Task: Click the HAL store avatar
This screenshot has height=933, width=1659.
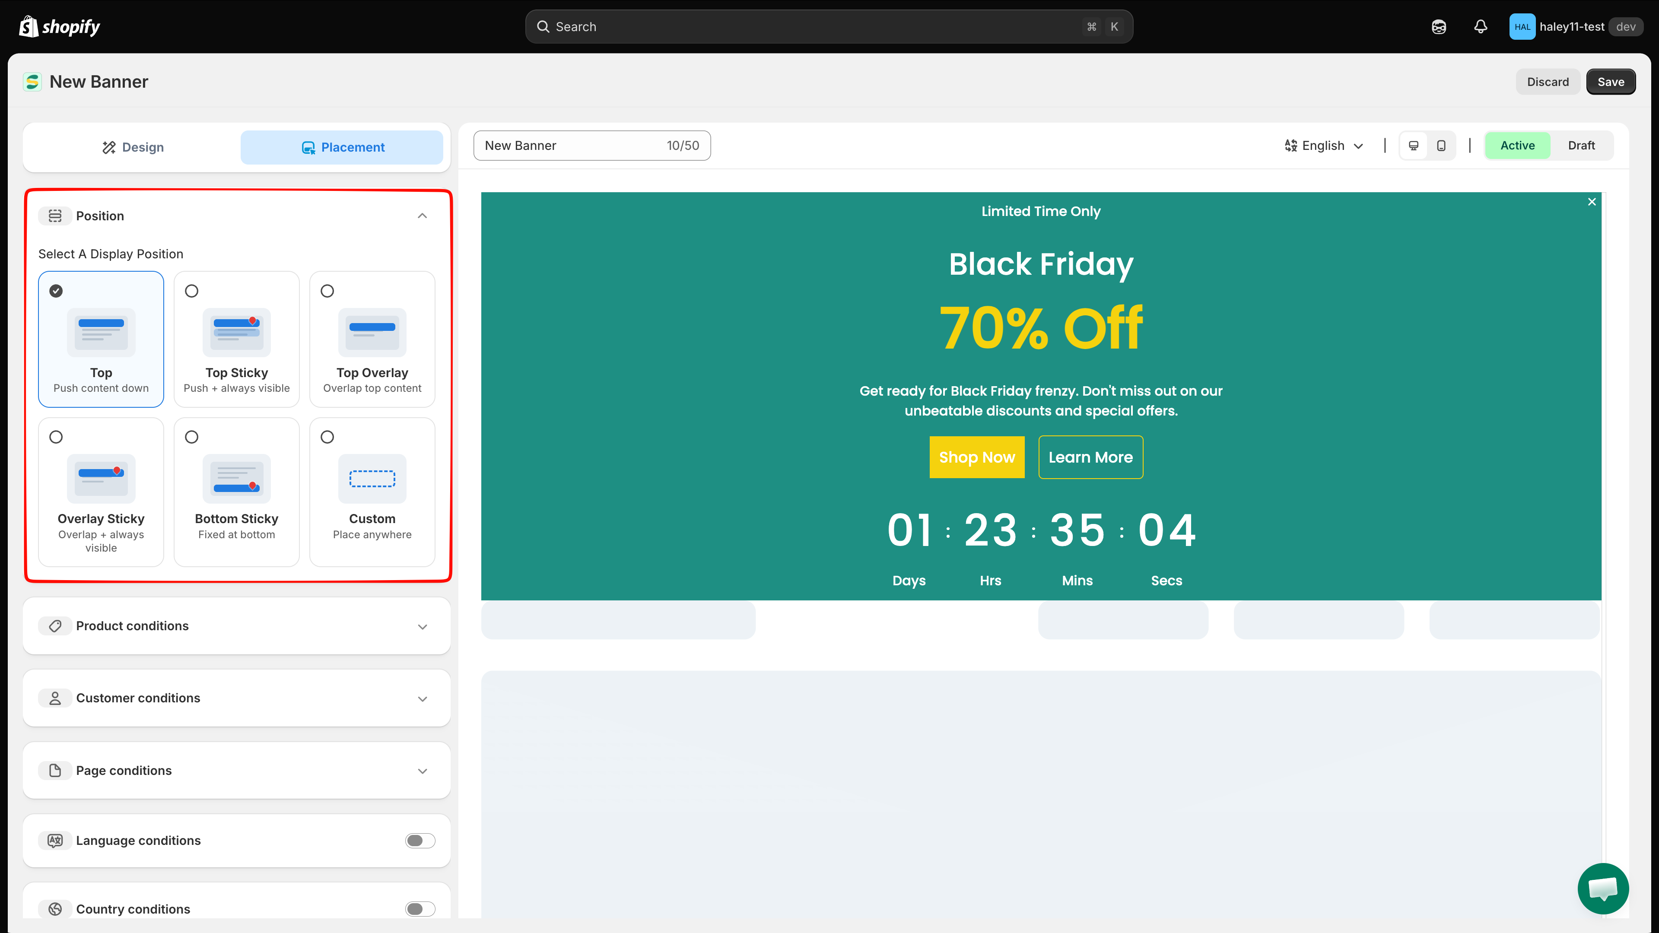Action: tap(1522, 27)
